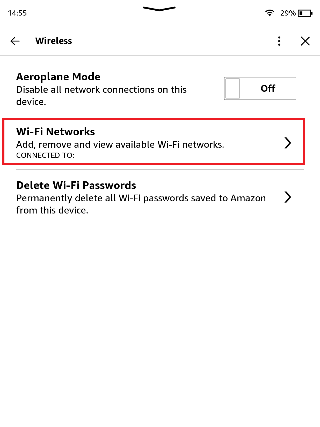Click the Wi-Fi status bar icon

pos(270,12)
